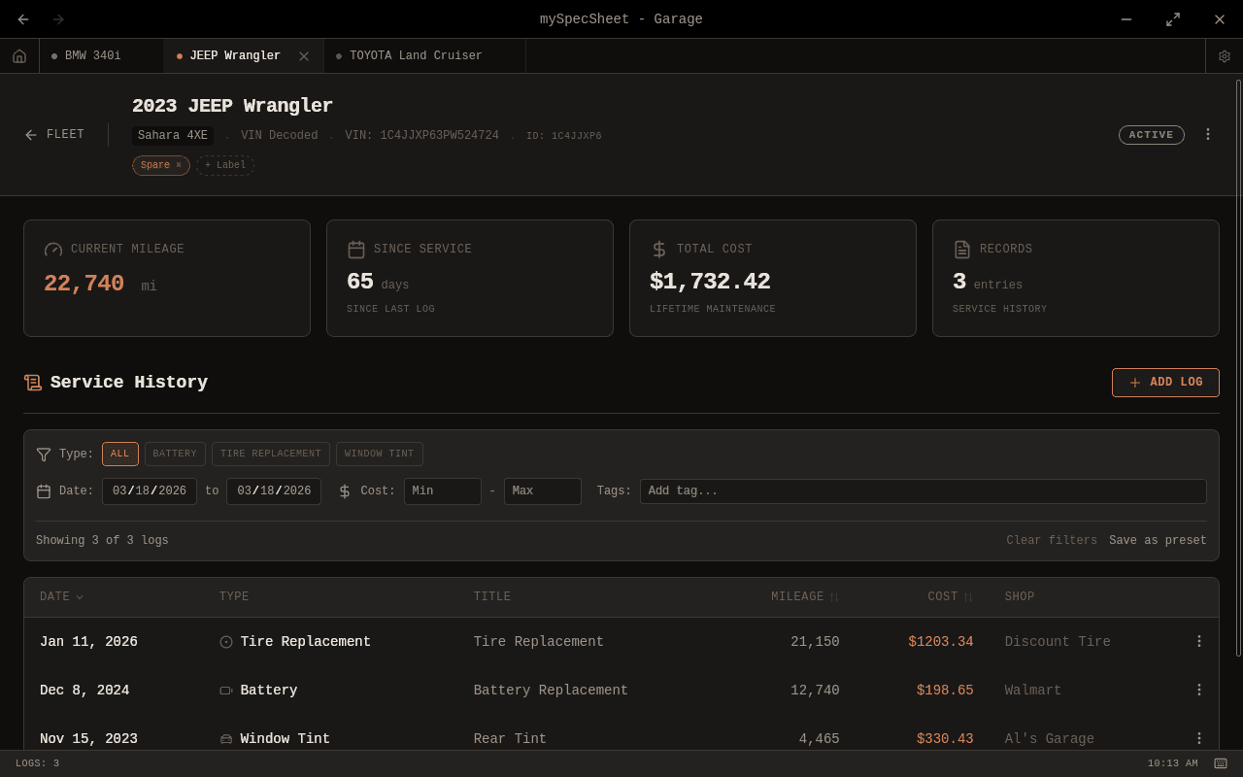
Task: Click the tire icon on the Tire Replacement row
Action: point(225,641)
